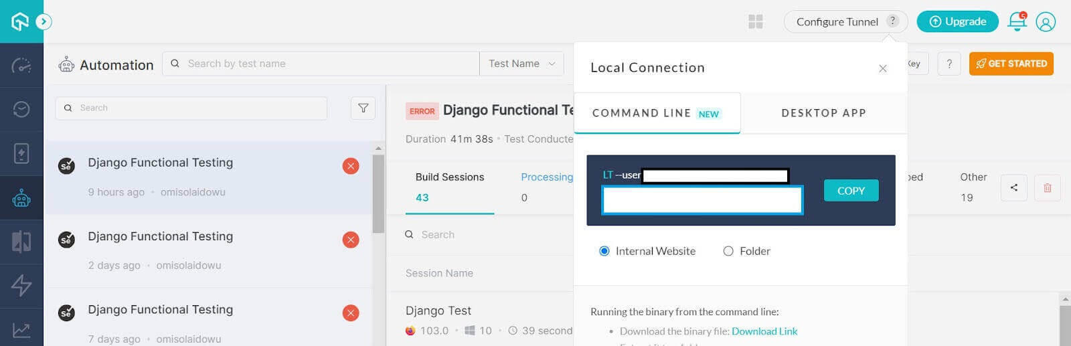Open the notifications bell icon

tap(1017, 21)
